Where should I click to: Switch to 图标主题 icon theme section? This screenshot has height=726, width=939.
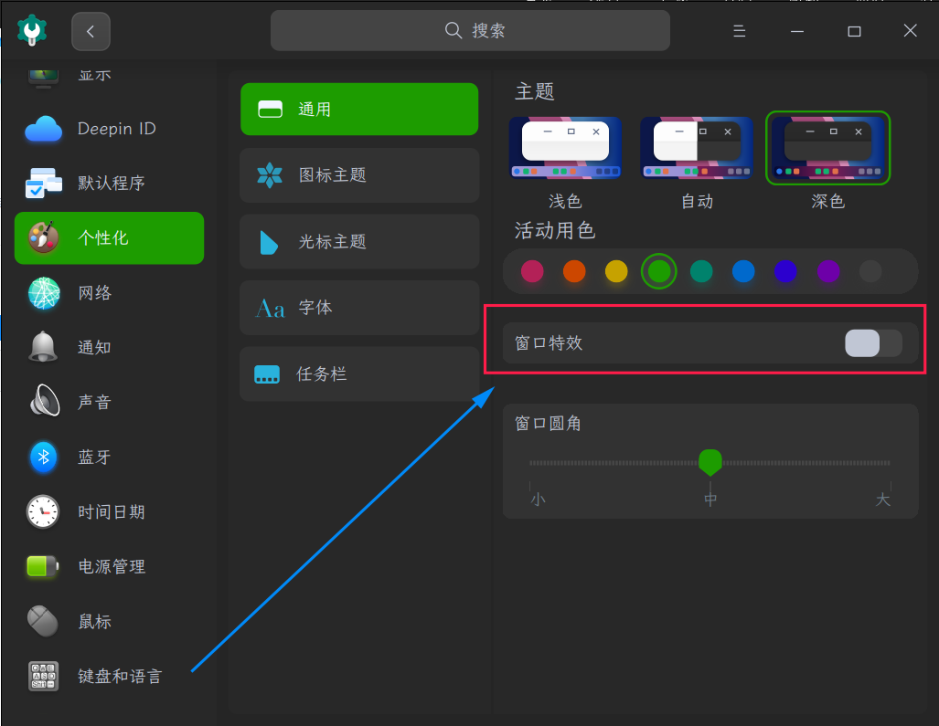coord(358,175)
